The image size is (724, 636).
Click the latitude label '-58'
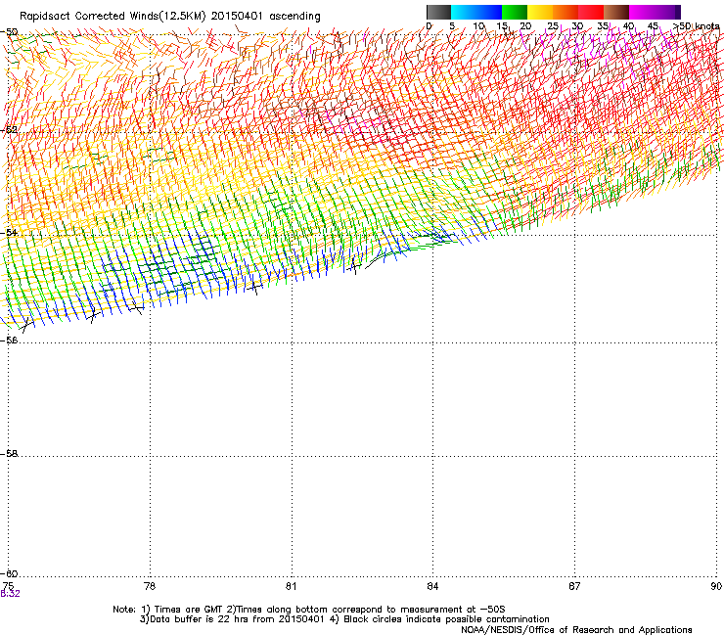click(x=9, y=454)
